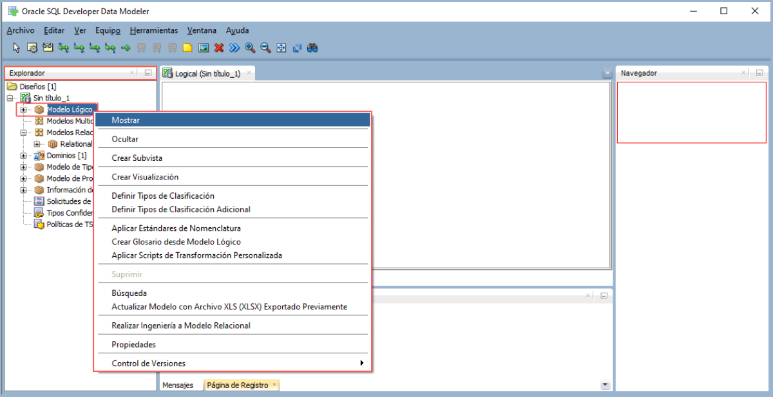
Task: Open the Equipo menu
Action: (x=108, y=30)
